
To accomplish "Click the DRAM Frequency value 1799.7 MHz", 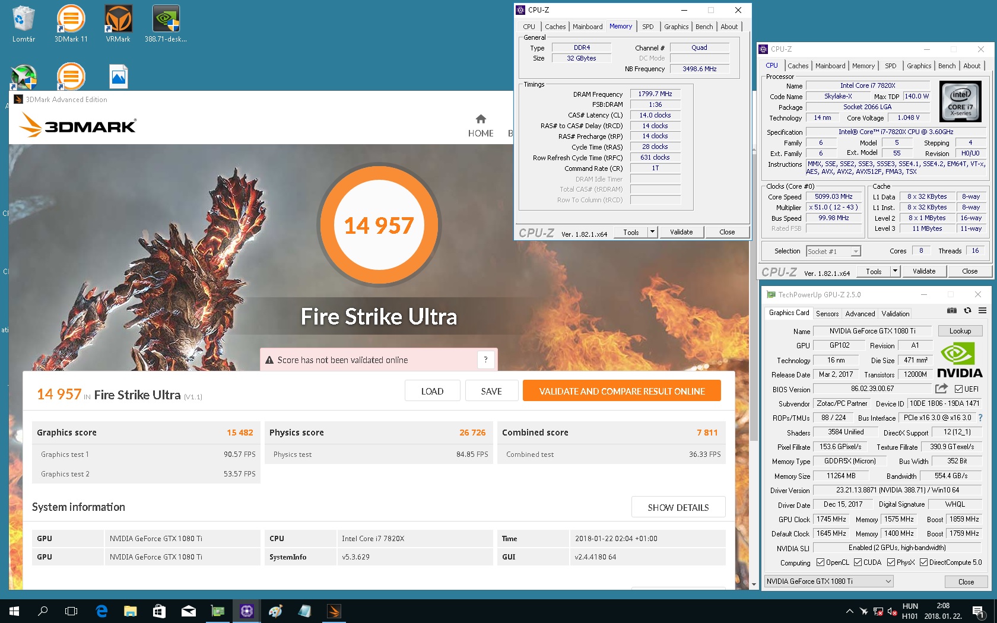I will [x=655, y=94].
